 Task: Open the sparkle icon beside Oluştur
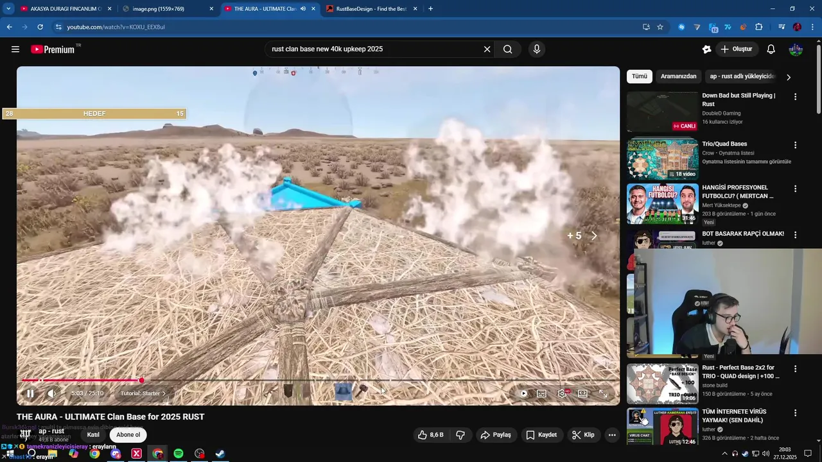coord(707,49)
